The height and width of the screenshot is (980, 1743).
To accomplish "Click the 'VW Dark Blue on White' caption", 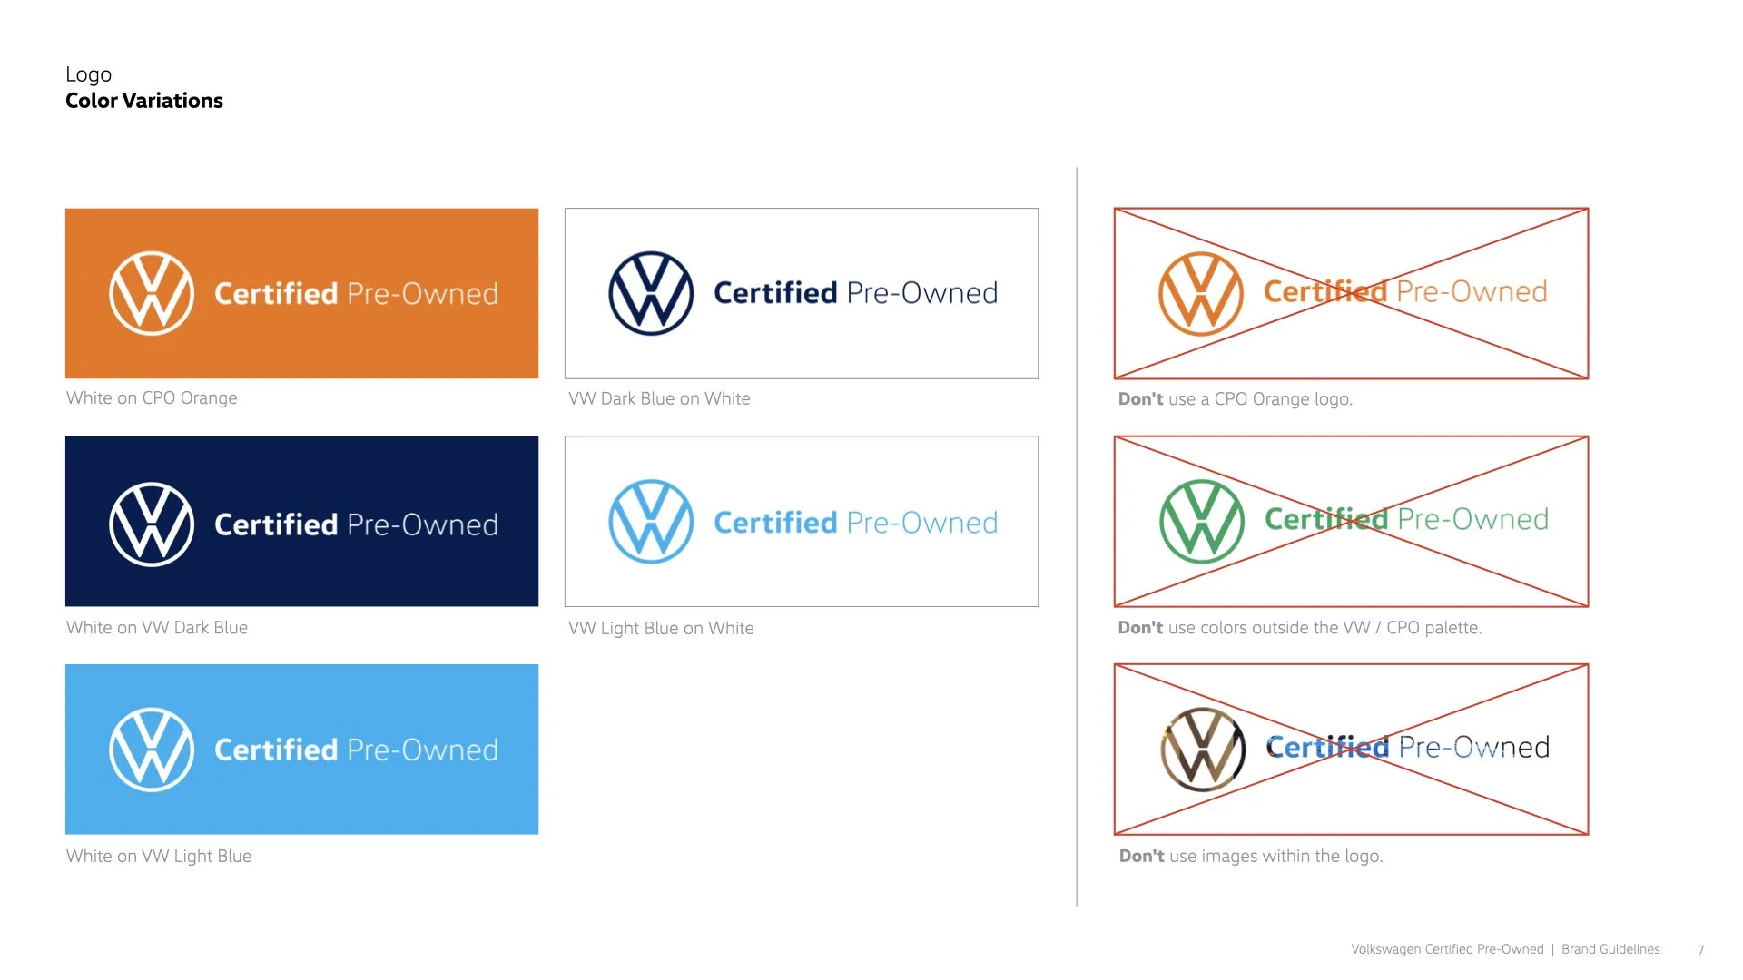I will [659, 398].
